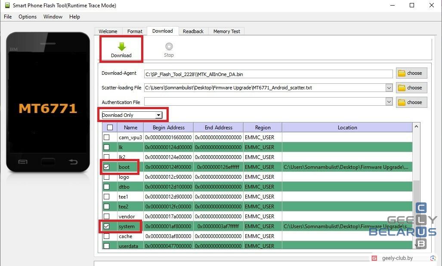Click the Begin Address column header
442x266 pixels.
click(169, 127)
